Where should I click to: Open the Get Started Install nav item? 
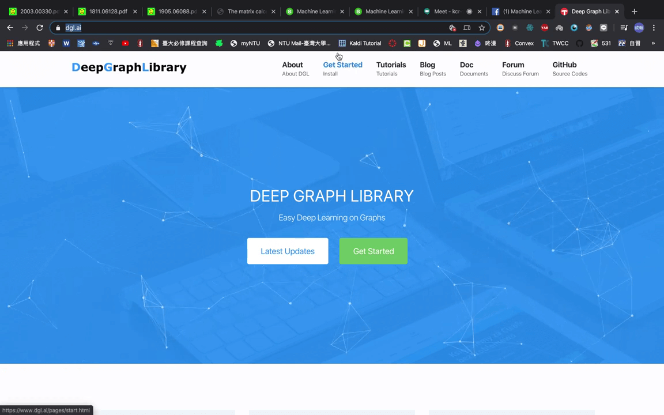(x=342, y=69)
